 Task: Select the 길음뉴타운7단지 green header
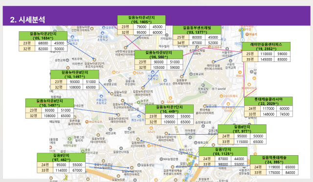tap(169, 109)
